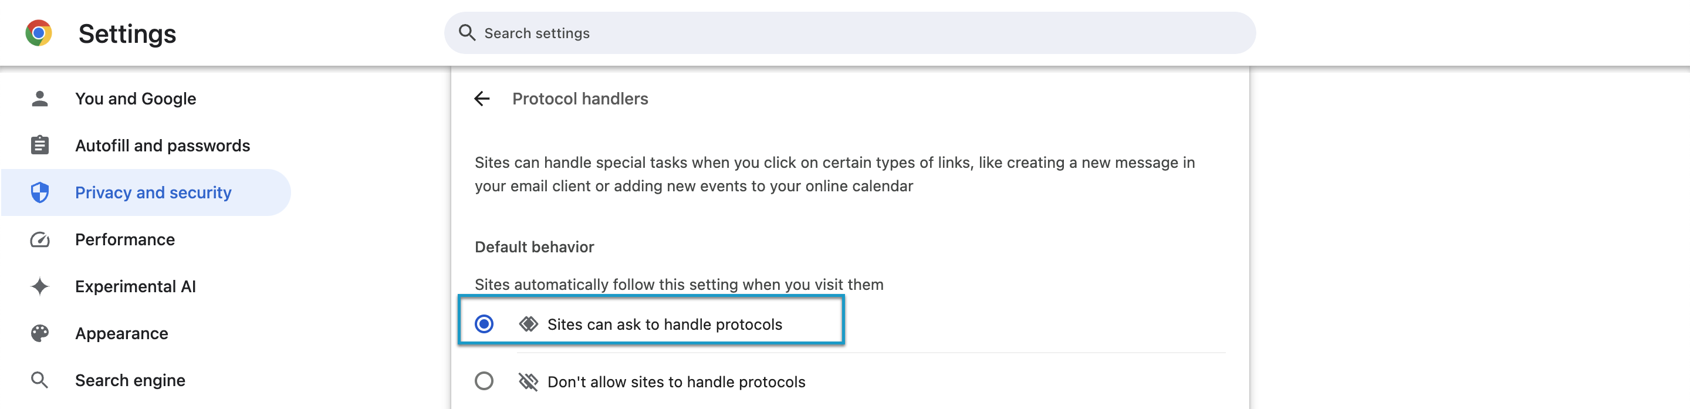Select the You and Google entry
The image size is (1690, 409).
[136, 98]
